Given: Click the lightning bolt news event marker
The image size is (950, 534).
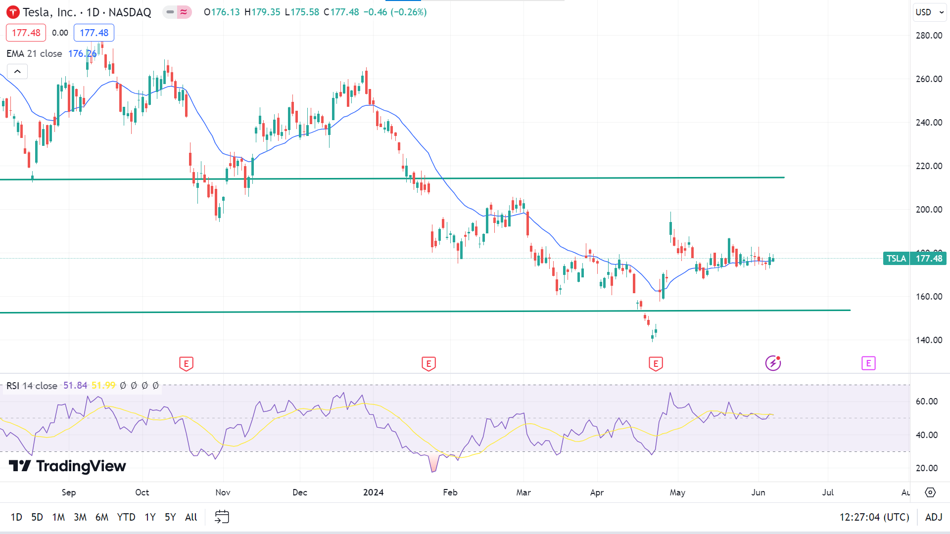Looking at the screenshot, I should tap(773, 363).
